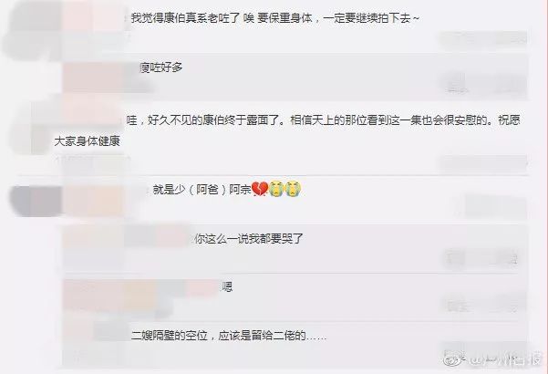Open grey blurred avatar beside 就是少 comment

pos(35,202)
